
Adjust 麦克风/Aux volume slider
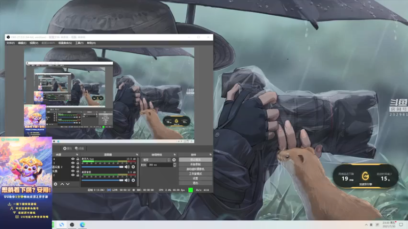103,167
